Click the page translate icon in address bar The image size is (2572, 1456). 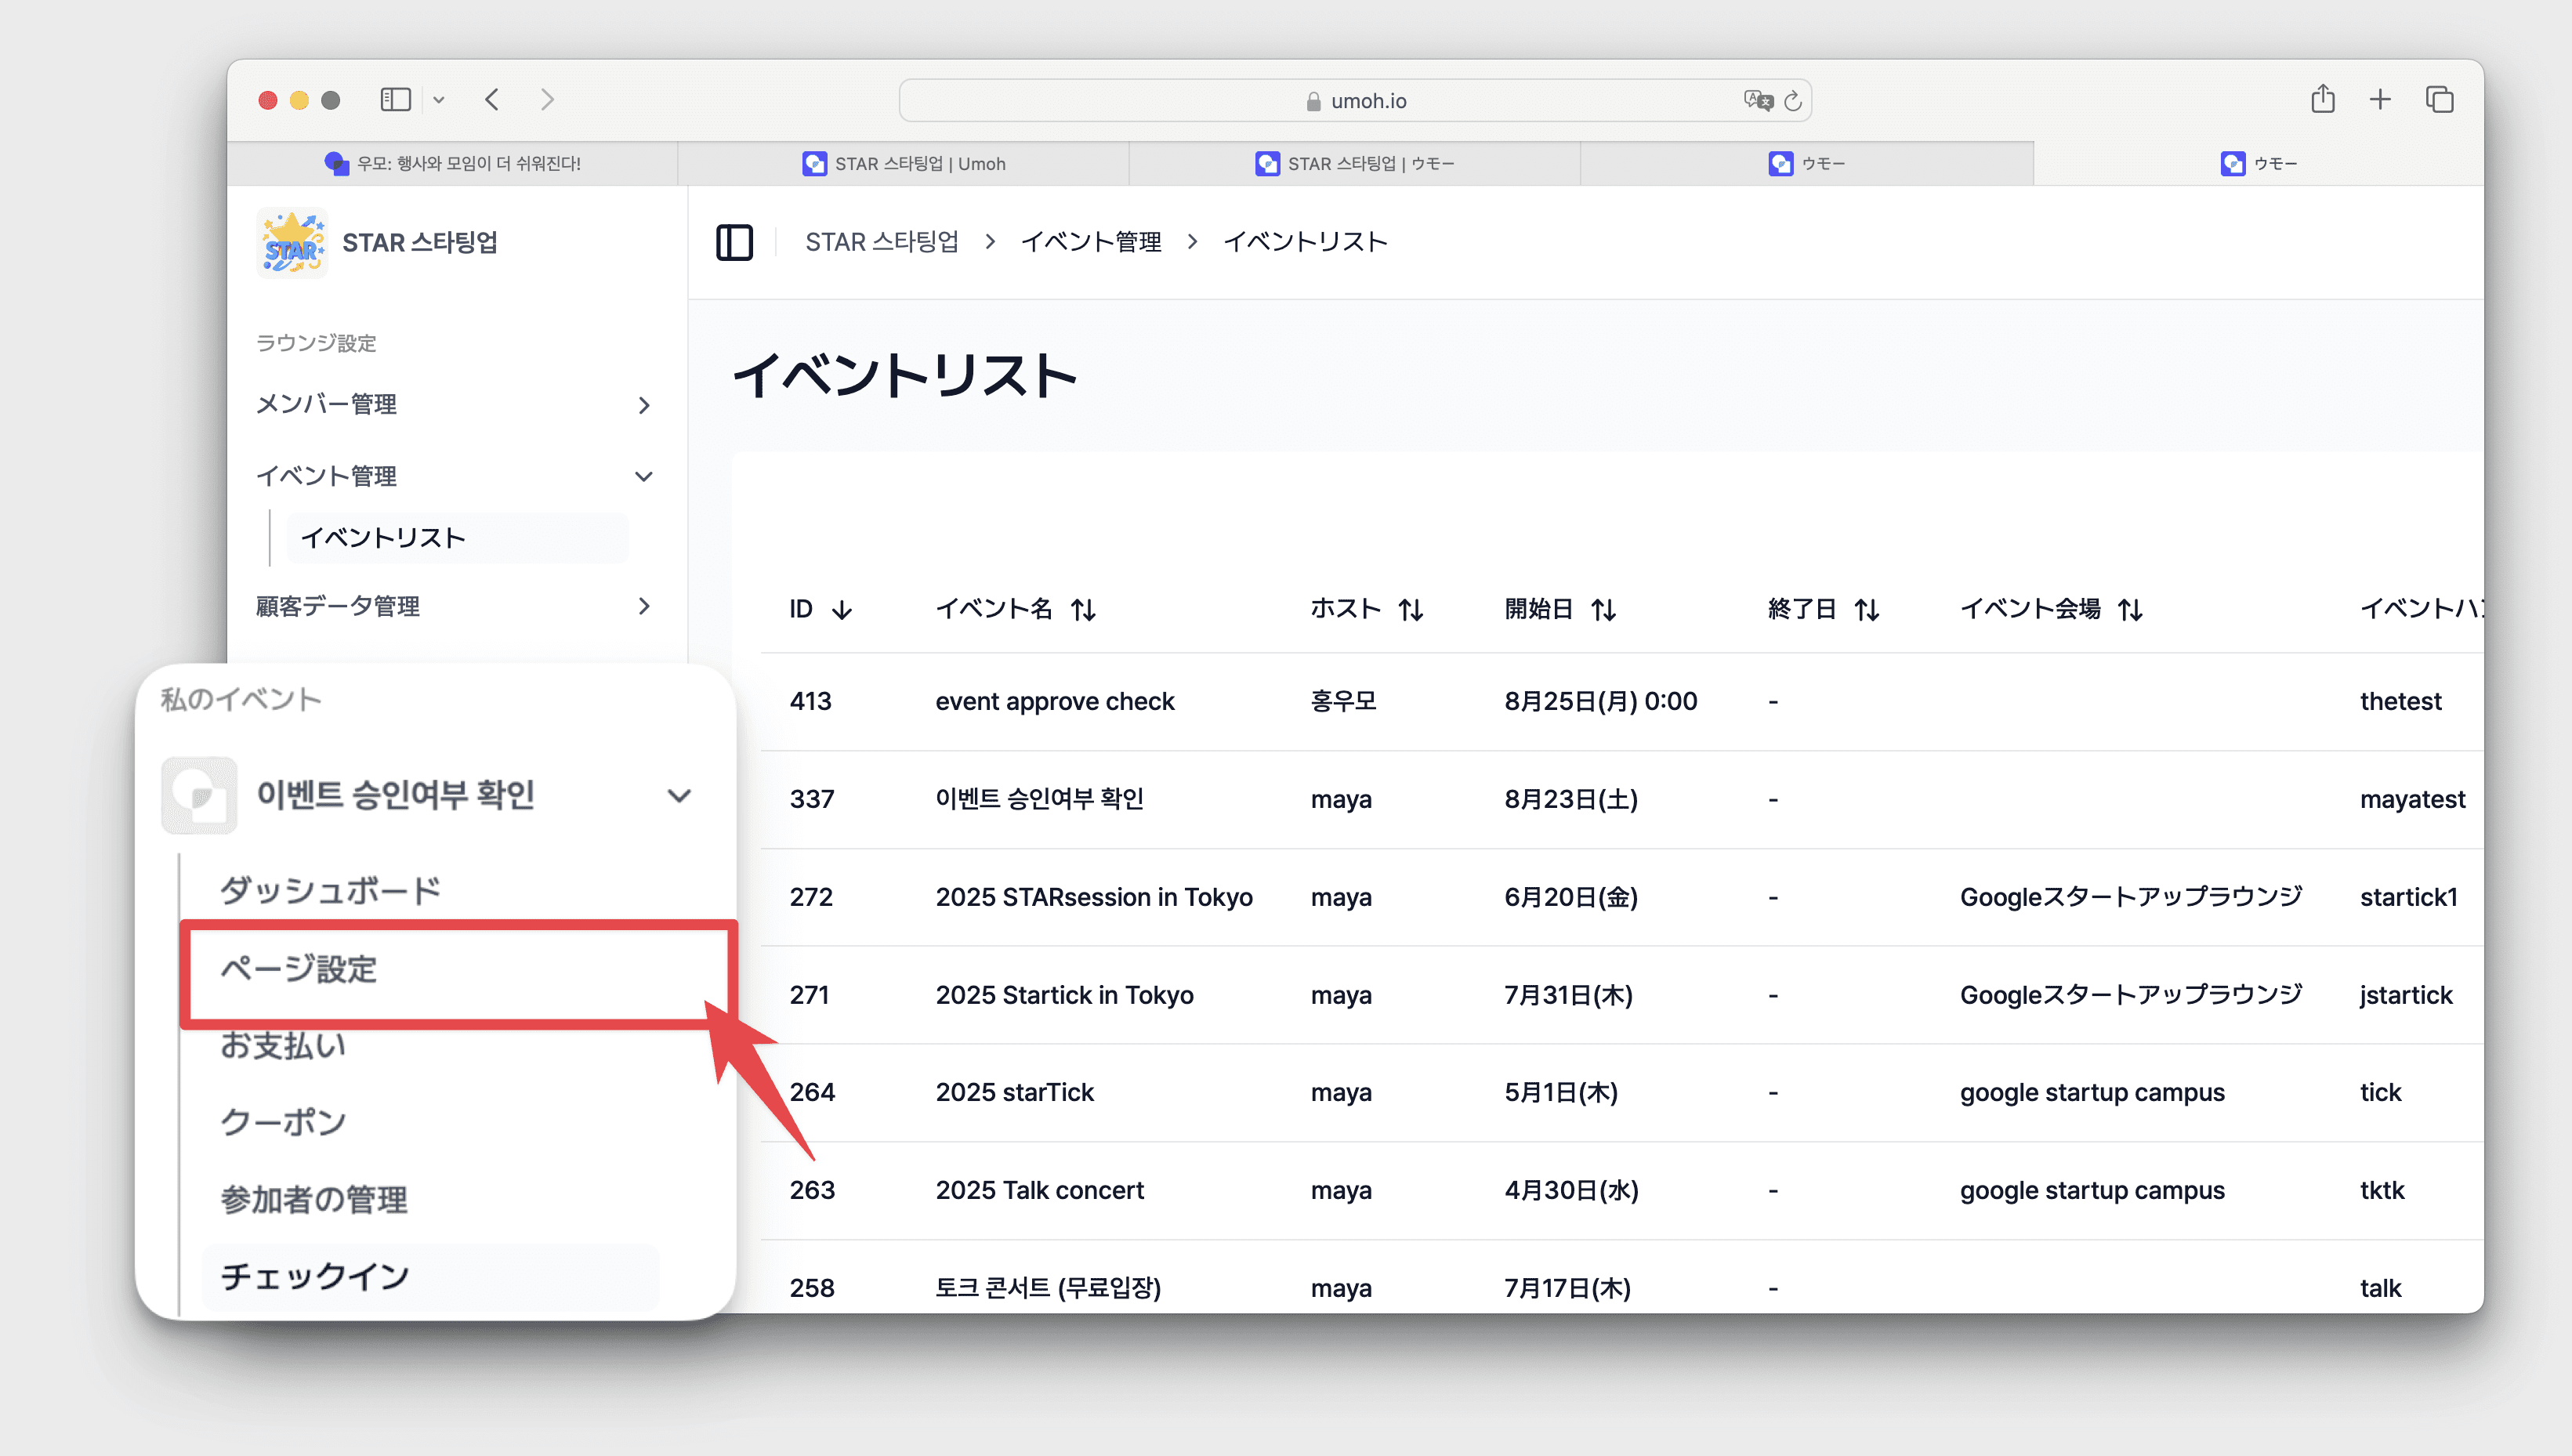click(1757, 100)
